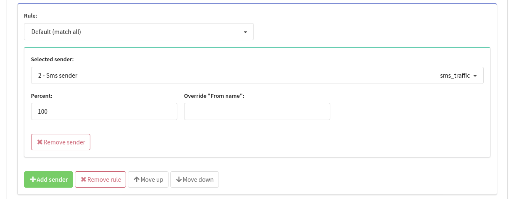Click the X icon on Remove rule

click(83, 180)
